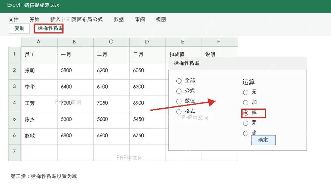Click the 复制 button
Screen dimensions: 331x187
[20, 28]
